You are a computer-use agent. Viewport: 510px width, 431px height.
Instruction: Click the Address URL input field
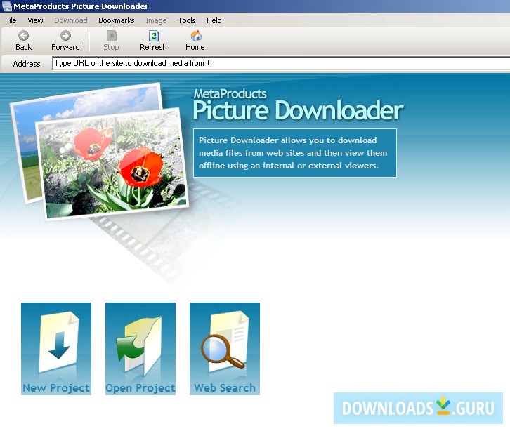click(281, 63)
